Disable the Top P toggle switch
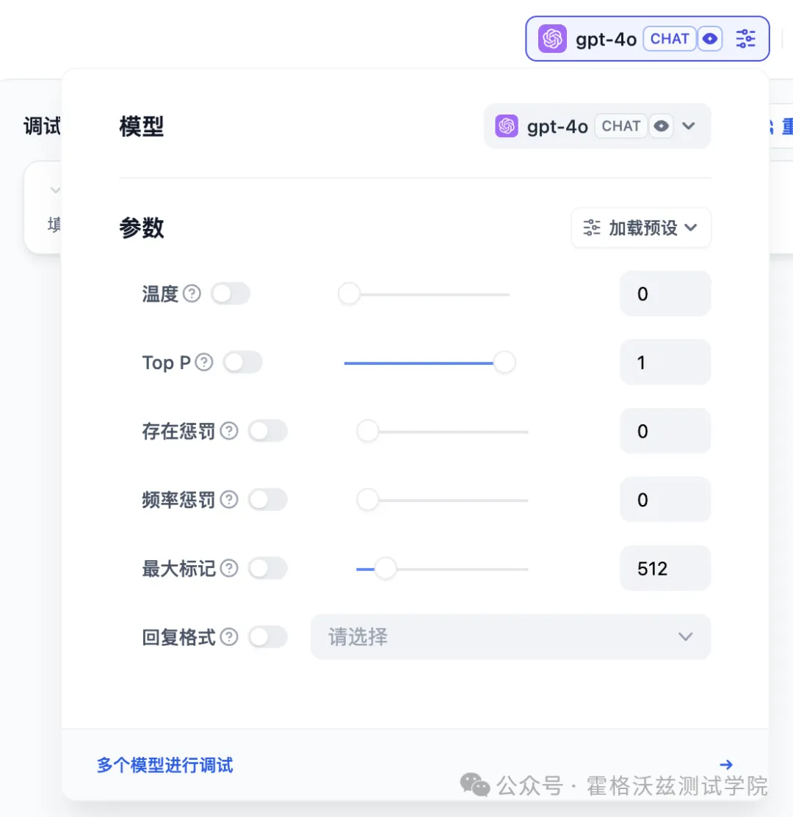 pyautogui.click(x=243, y=361)
